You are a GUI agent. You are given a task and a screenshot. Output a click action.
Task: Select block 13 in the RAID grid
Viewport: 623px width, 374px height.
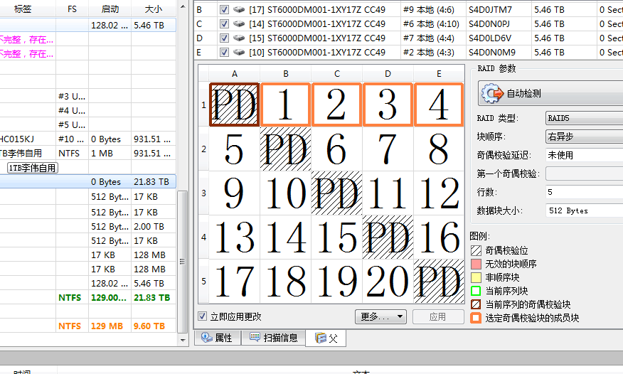235,236
